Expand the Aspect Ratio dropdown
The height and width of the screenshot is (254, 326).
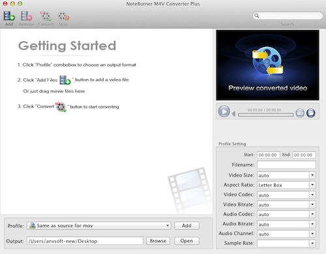pos(312,185)
